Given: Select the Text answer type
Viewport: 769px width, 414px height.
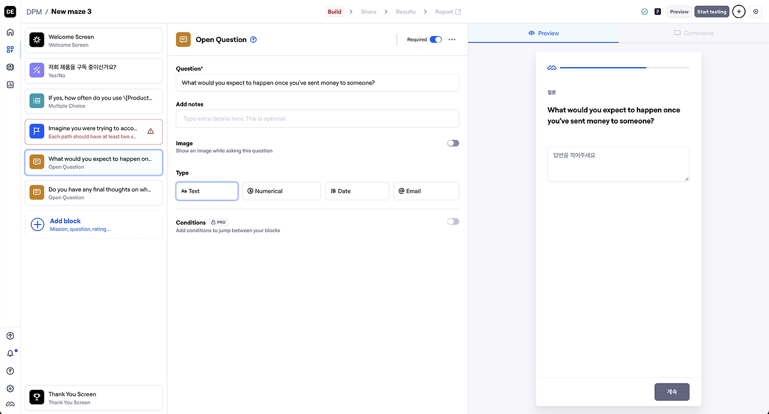Looking at the screenshot, I should (207, 191).
